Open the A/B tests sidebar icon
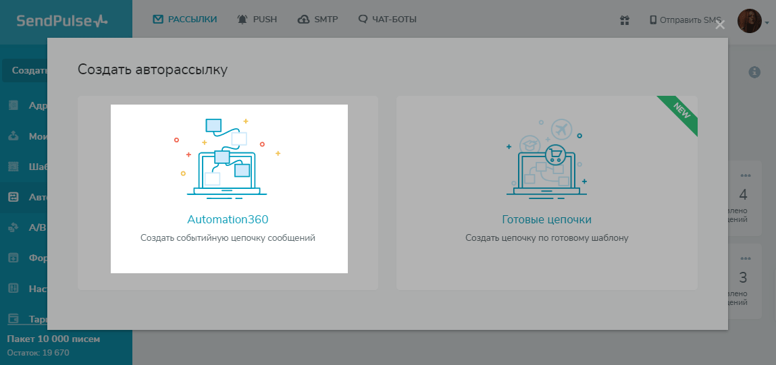This screenshot has width=776, height=365. (14, 227)
